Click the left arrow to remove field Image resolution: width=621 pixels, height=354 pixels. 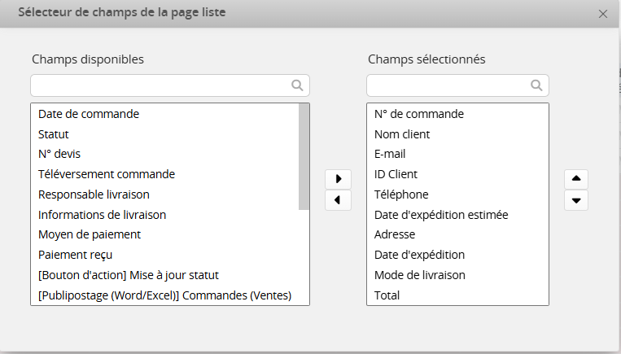(x=338, y=200)
